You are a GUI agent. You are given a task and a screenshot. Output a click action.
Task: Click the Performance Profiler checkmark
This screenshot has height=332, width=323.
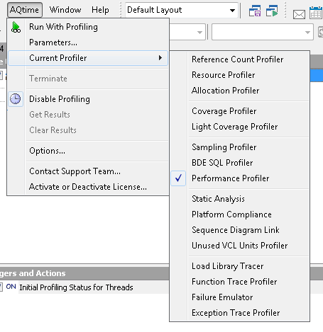click(178, 178)
